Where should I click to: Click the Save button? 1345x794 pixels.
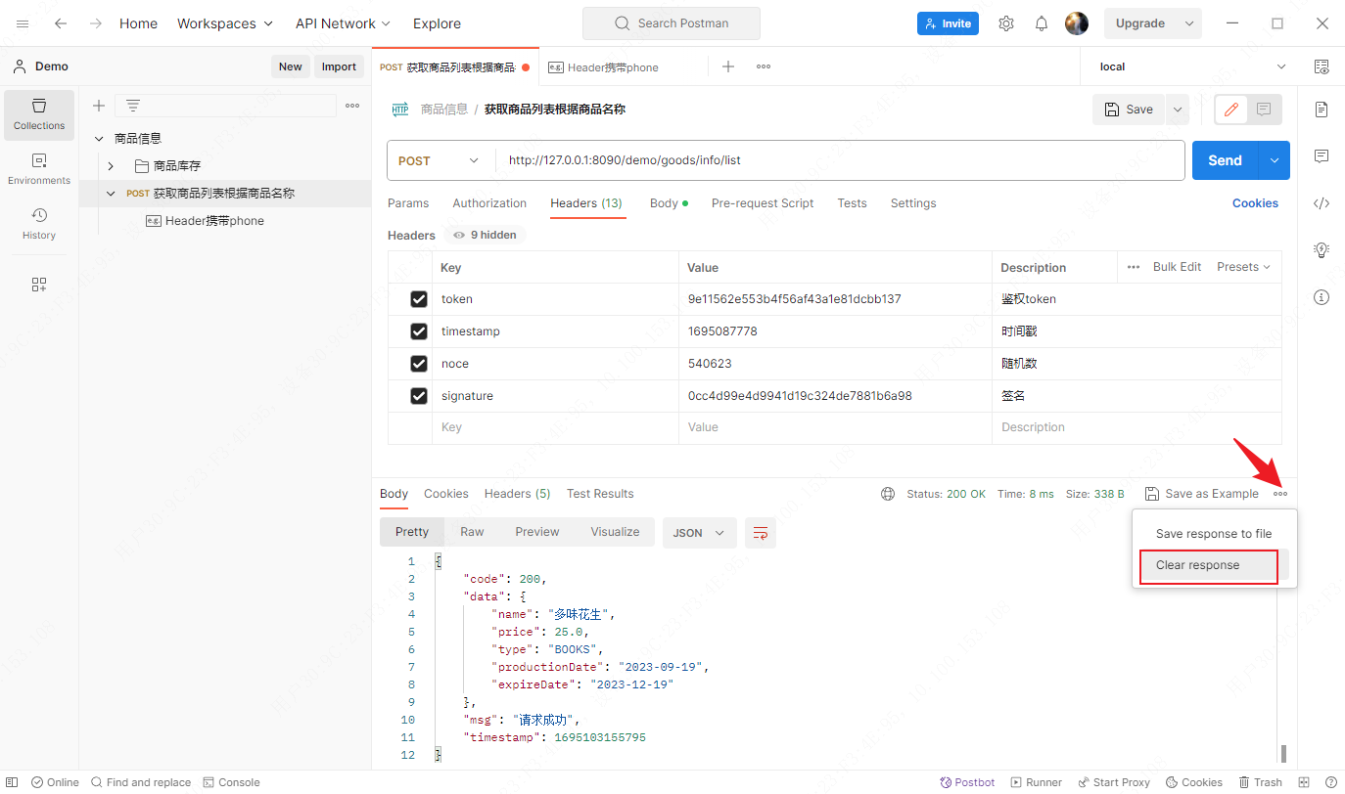tap(1129, 110)
